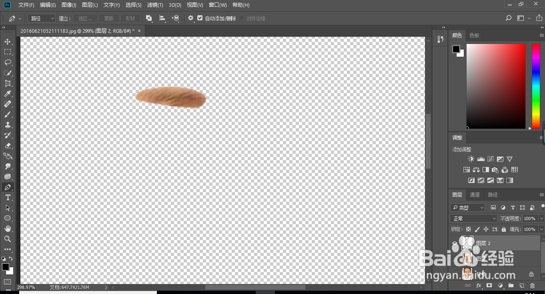Select the Eraser tool
Screen dimensions: 545x294
coord(7,146)
